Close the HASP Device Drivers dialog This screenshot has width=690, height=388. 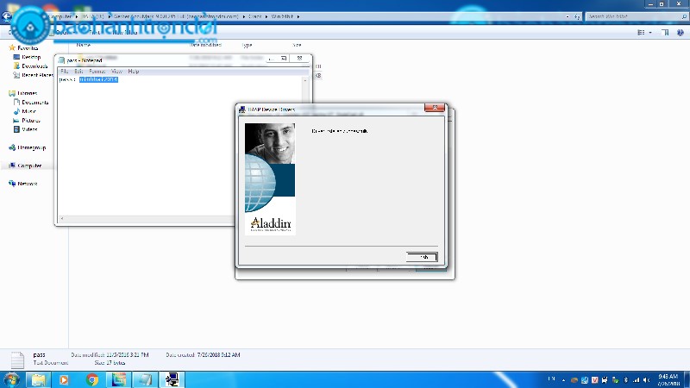435,108
